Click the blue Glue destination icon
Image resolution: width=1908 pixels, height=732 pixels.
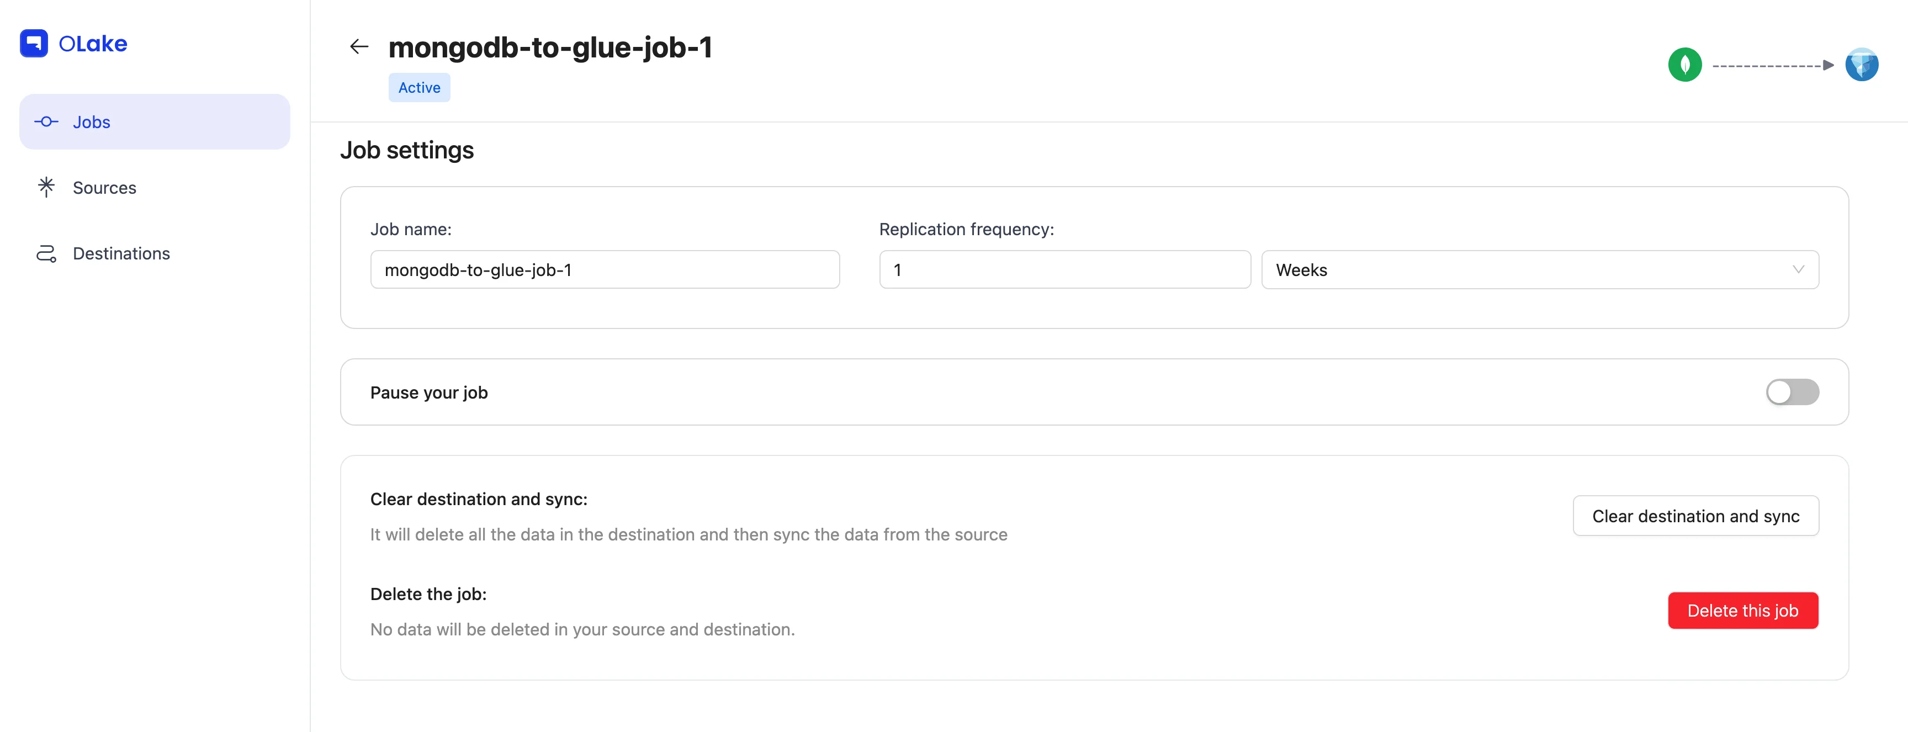pyautogui.click(x=1861, y=65)
